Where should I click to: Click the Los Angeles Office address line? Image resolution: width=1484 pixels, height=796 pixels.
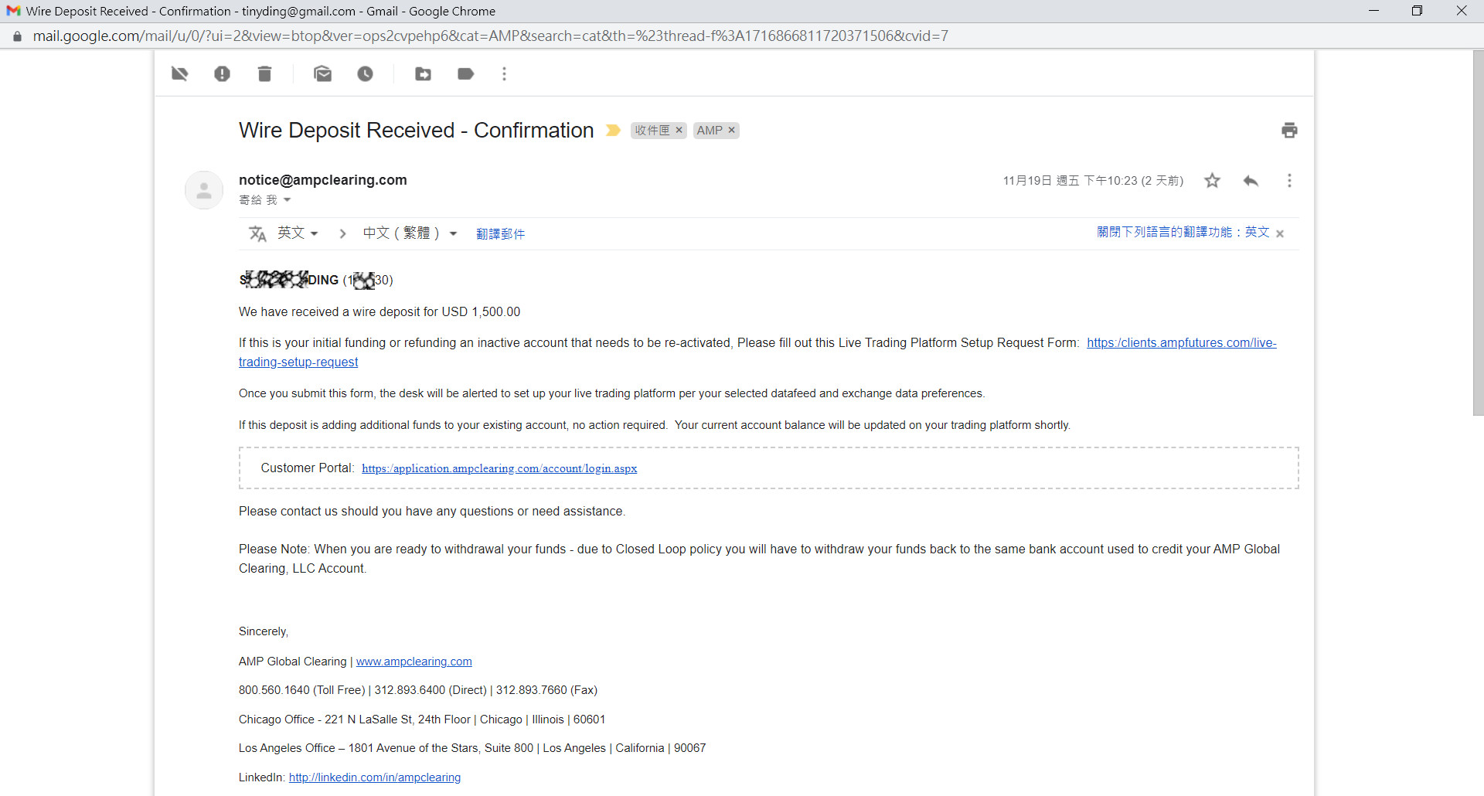472,748
